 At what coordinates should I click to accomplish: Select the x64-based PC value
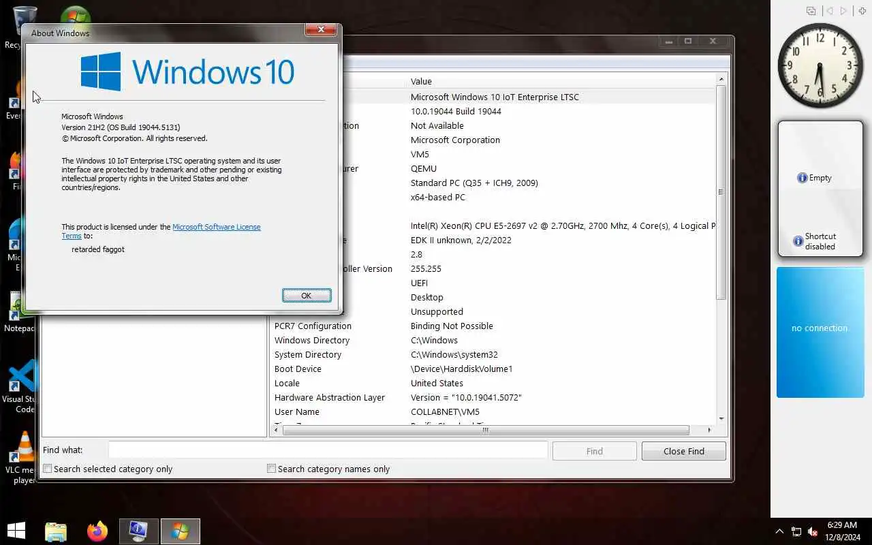click(437, 197)
